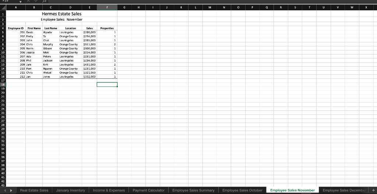Viewport: 377px width, 194px height.
Task: Click the first name cell Emily
Action: 34,36
